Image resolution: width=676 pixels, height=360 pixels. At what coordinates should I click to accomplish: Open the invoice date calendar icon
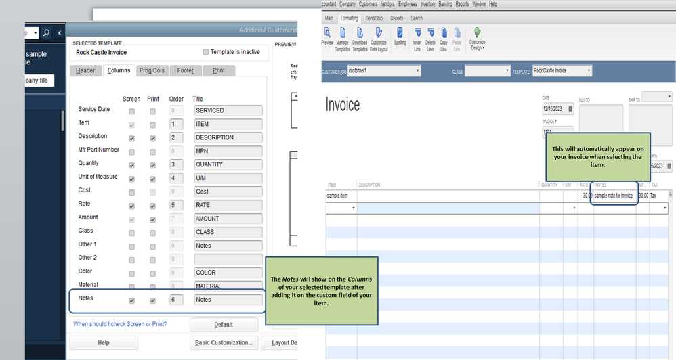570,109
